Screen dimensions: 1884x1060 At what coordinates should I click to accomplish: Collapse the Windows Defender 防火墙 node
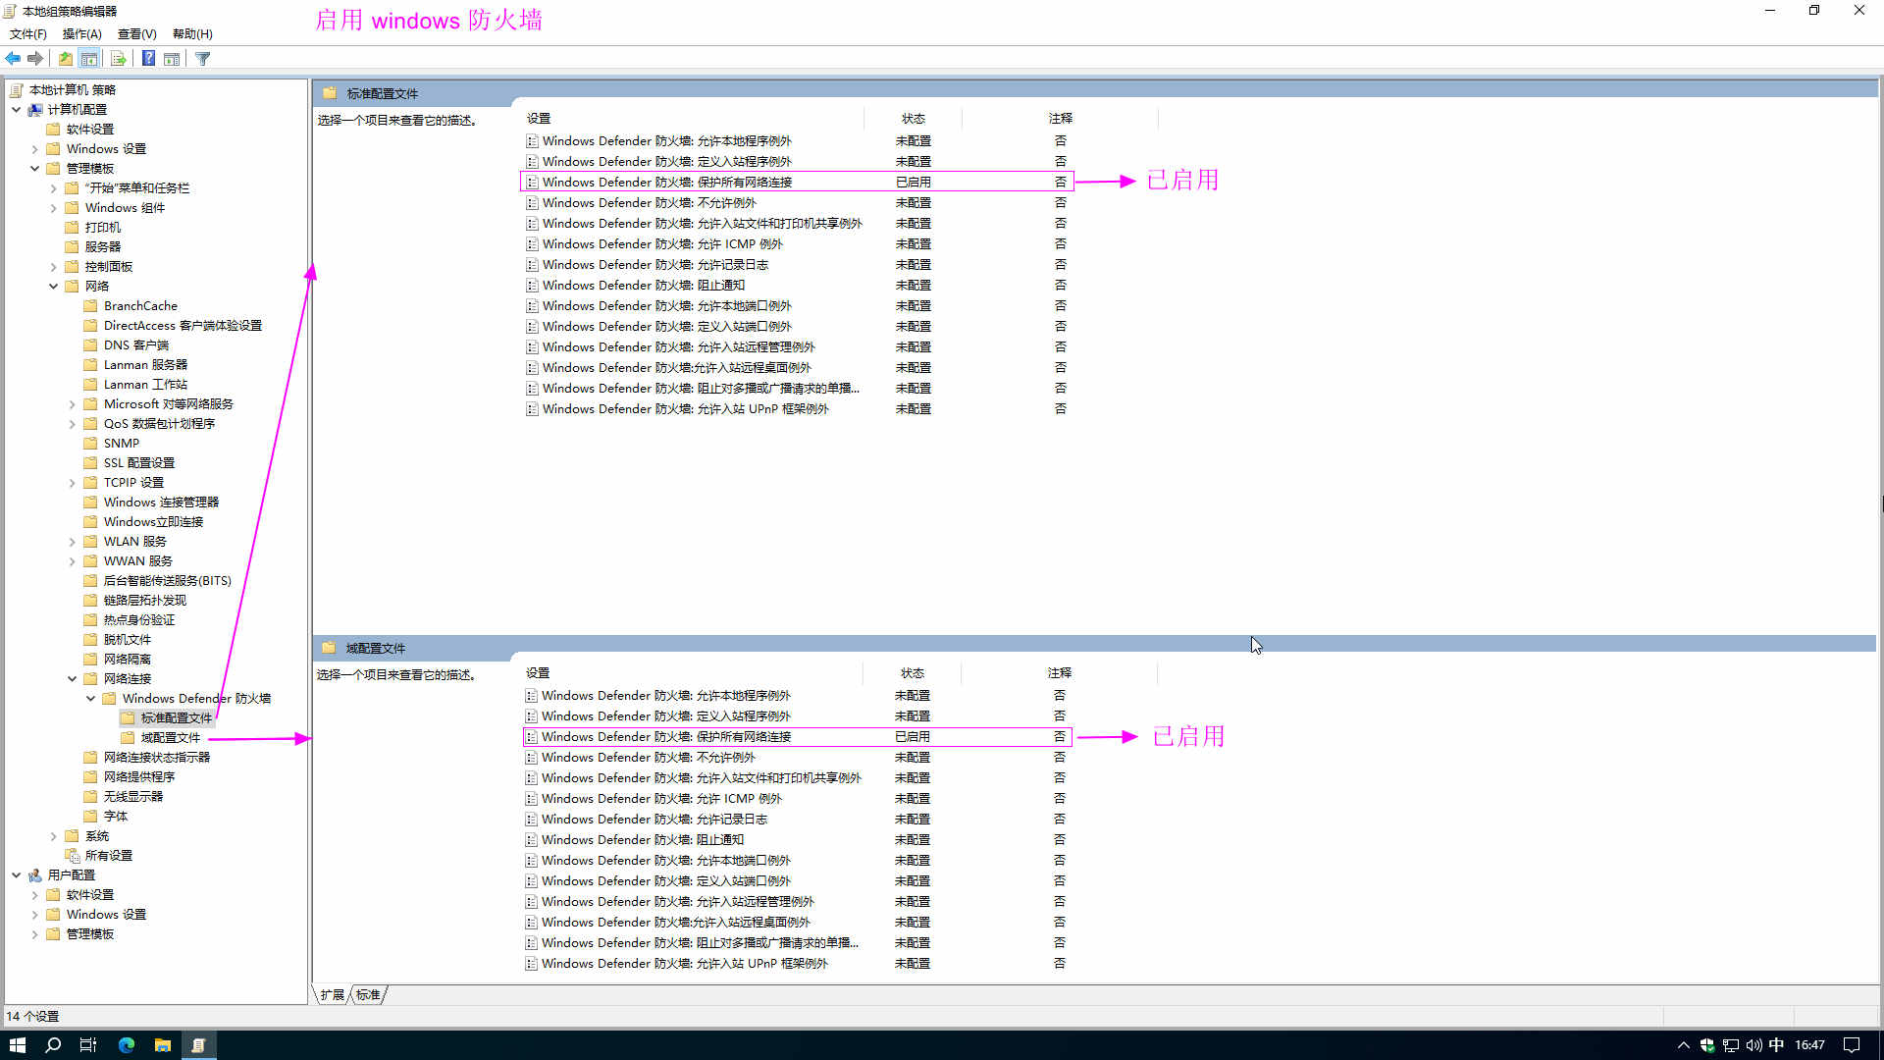(91, 699)
